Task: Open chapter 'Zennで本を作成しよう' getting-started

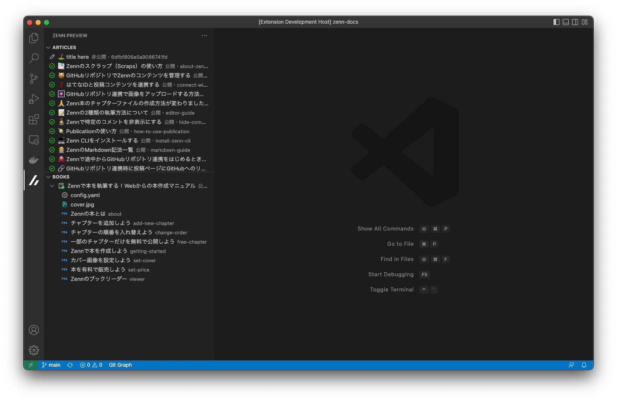Action: tap(129, 251)
